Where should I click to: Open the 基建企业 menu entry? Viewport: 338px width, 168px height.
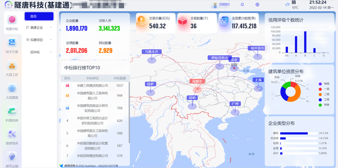(x=39, y=27)
